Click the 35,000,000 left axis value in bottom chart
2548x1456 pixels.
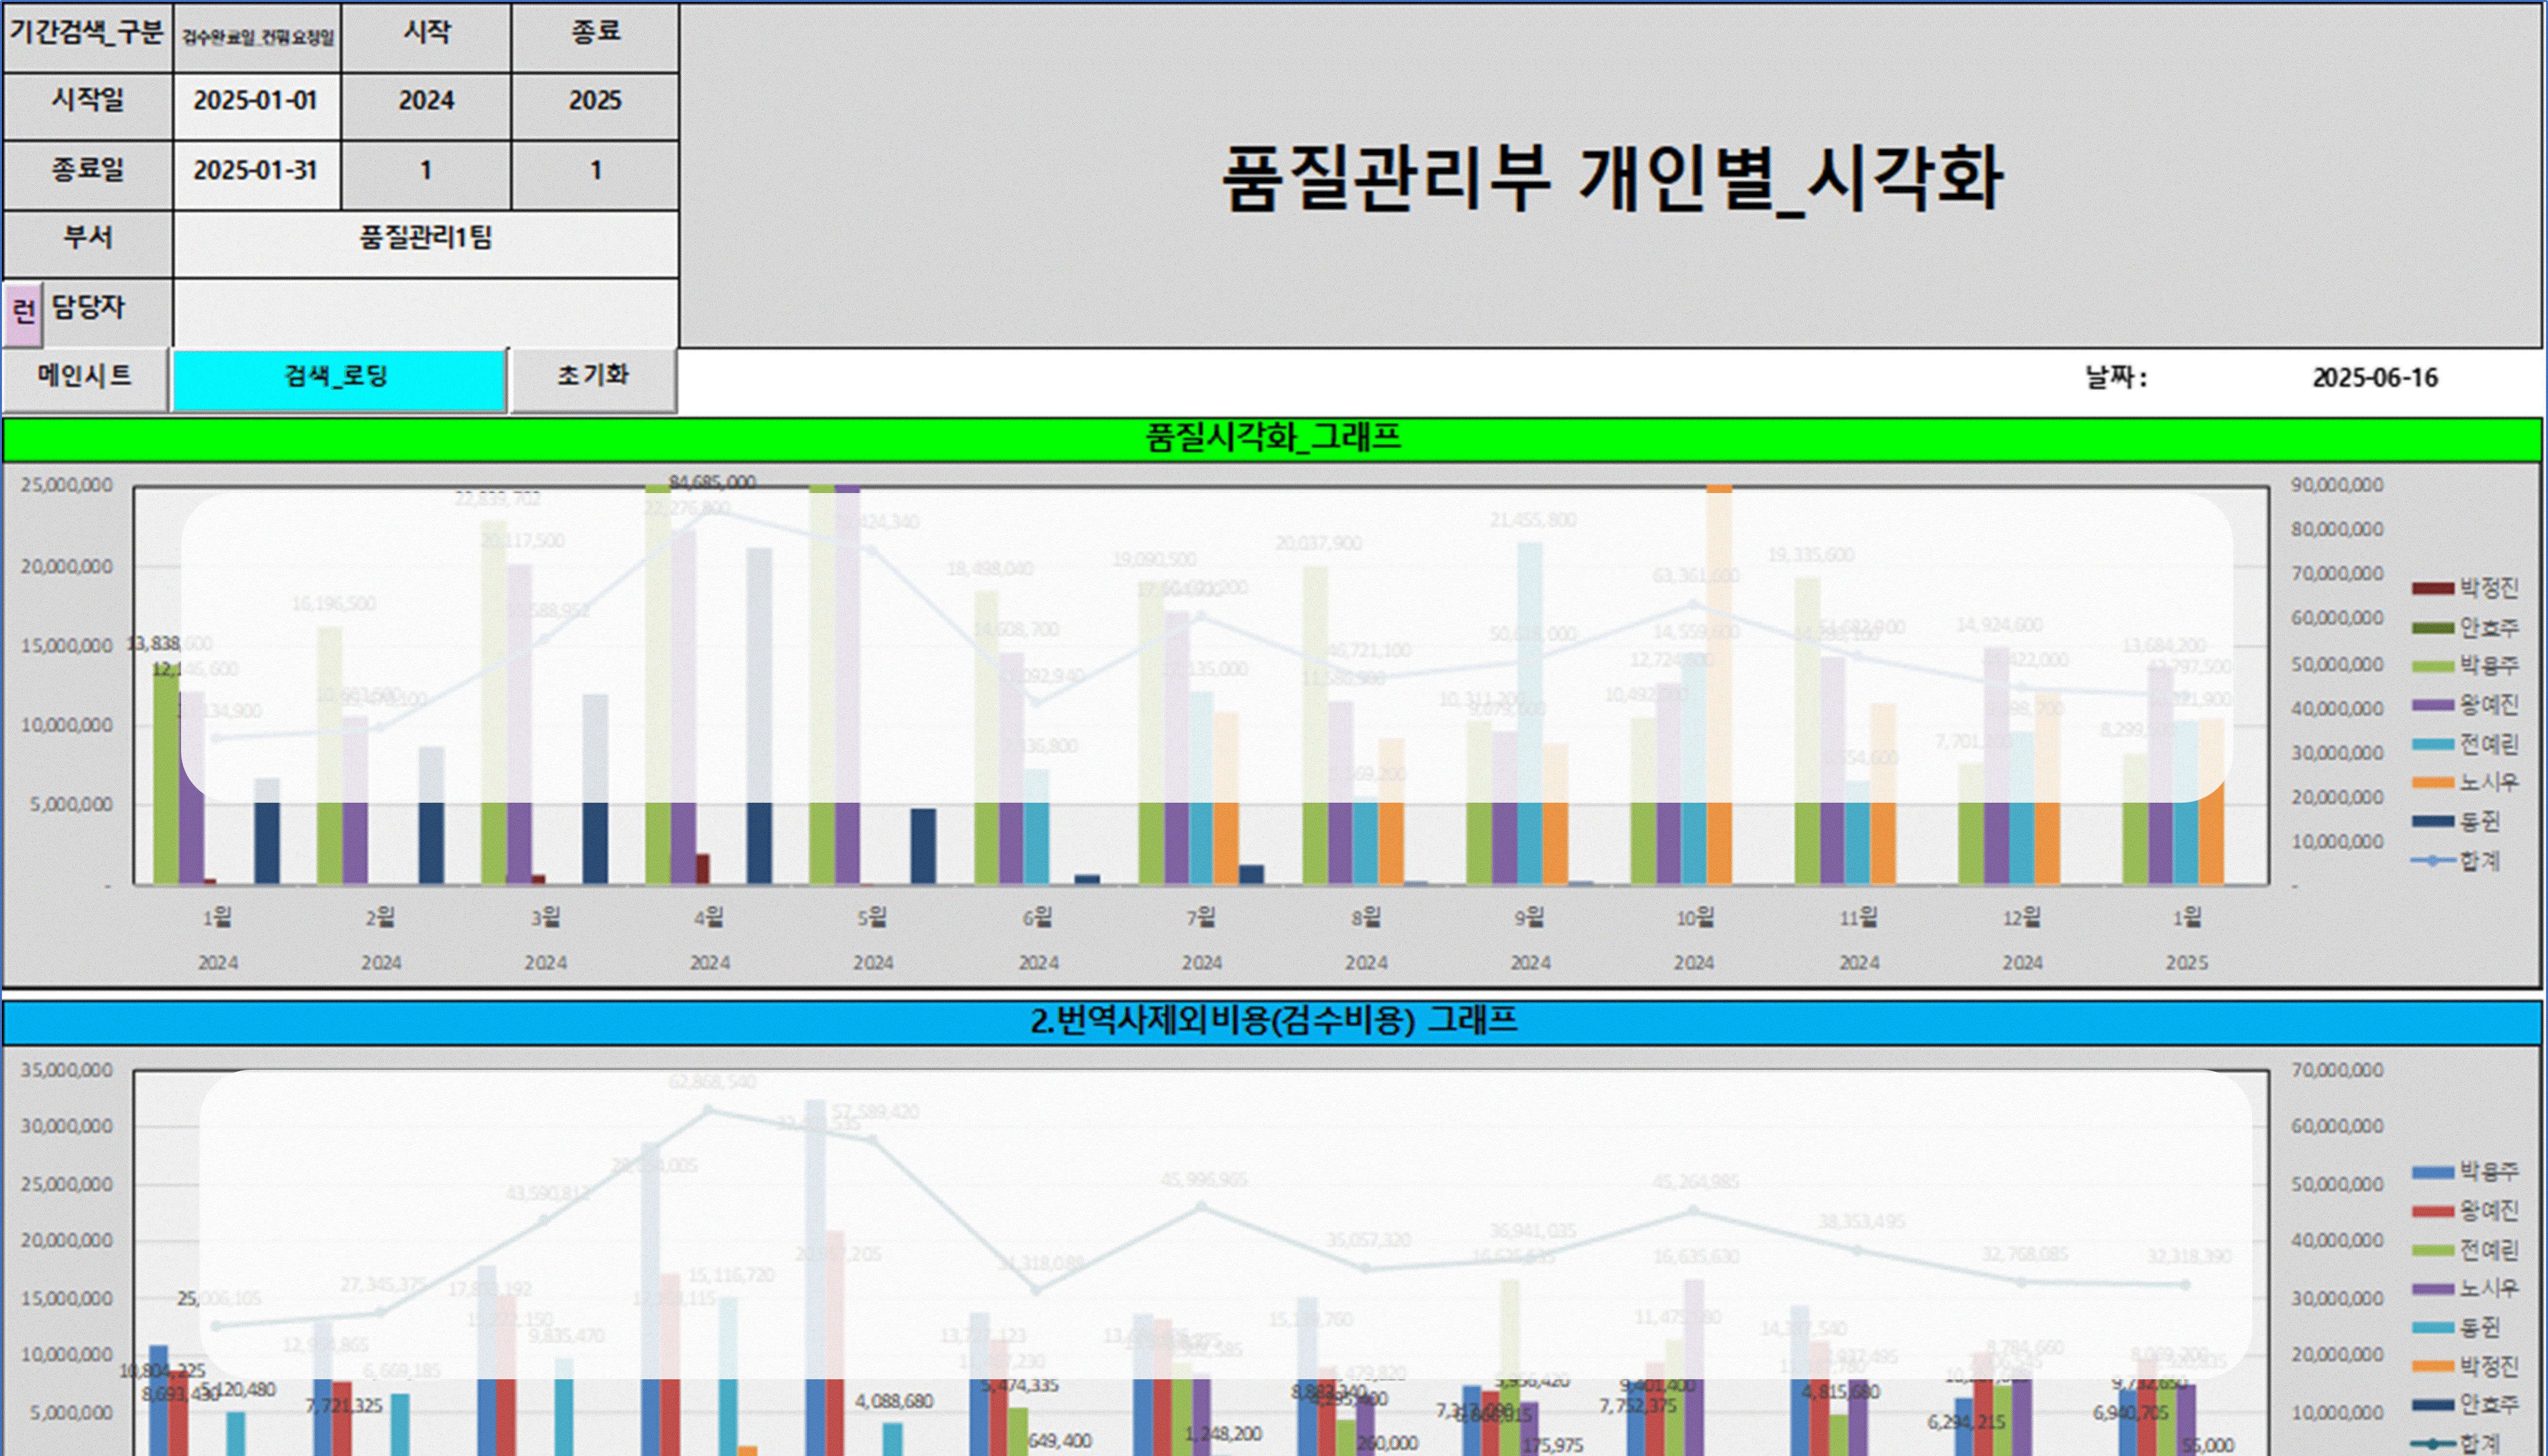click(x=67, y=1071)
